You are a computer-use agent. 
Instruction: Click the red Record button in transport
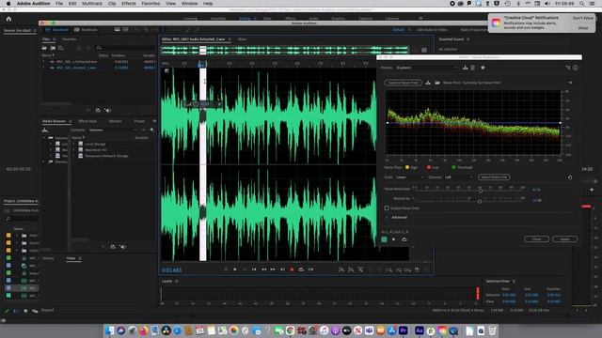[x=292, y=269]
